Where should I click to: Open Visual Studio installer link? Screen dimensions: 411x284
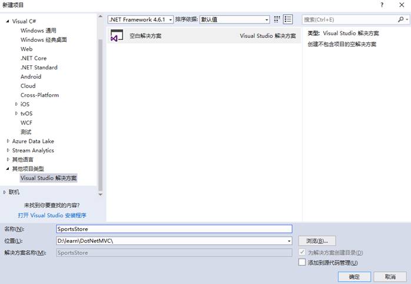click(52, 215)
